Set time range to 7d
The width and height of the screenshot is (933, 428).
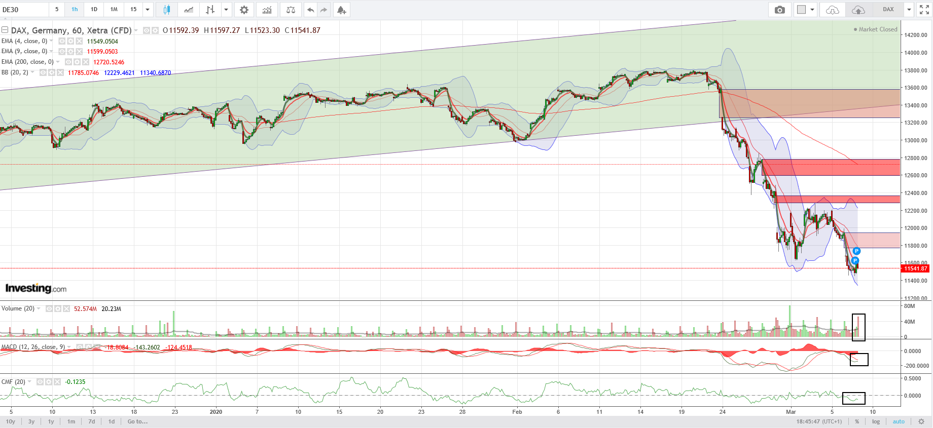[x=92, y=421]
